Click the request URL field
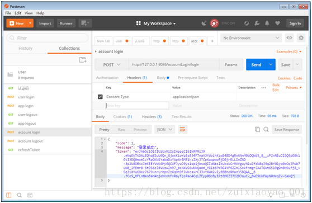This screenshot has width=312, height=203. [174, 64]
